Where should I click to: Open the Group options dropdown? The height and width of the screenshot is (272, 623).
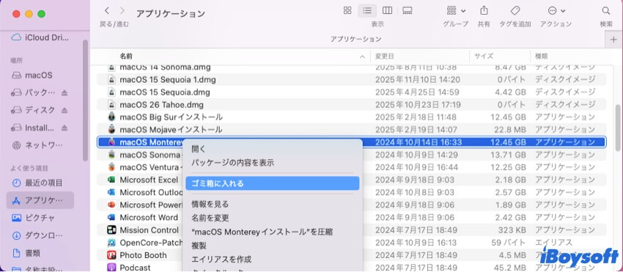point(456,11)
